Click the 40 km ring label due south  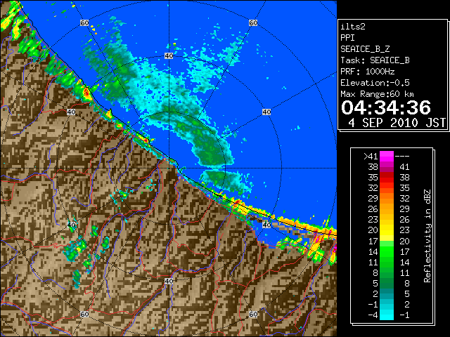click(x=169, y=281)
